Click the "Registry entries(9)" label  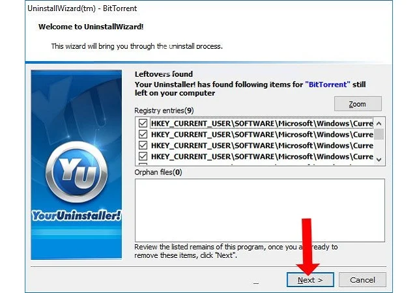pos(164,111)
